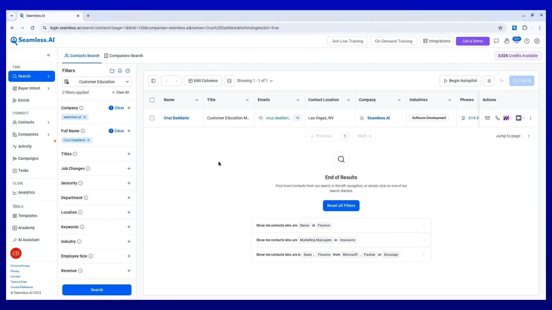
Task: Open the notifications bell with 50+ badge
Action: pyautogui.click(x=516, y=41)
